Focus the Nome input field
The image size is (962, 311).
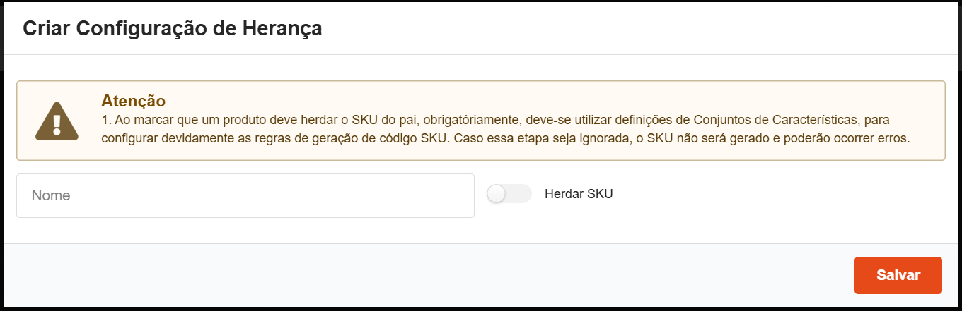coord(245,195)
